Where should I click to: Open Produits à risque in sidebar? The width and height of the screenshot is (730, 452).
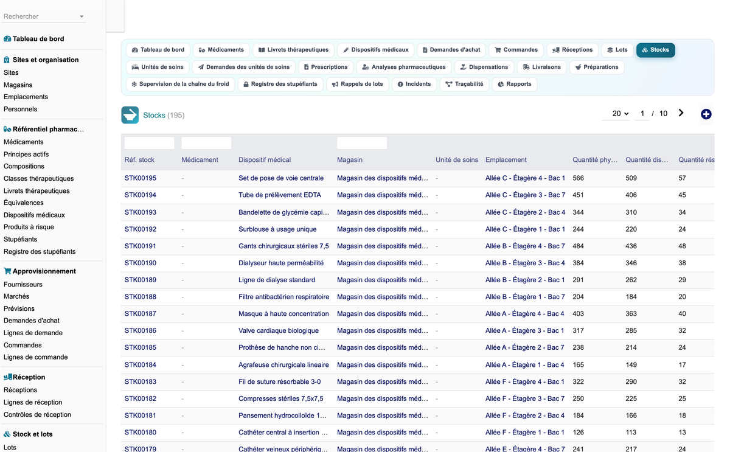tap(29, 227)
